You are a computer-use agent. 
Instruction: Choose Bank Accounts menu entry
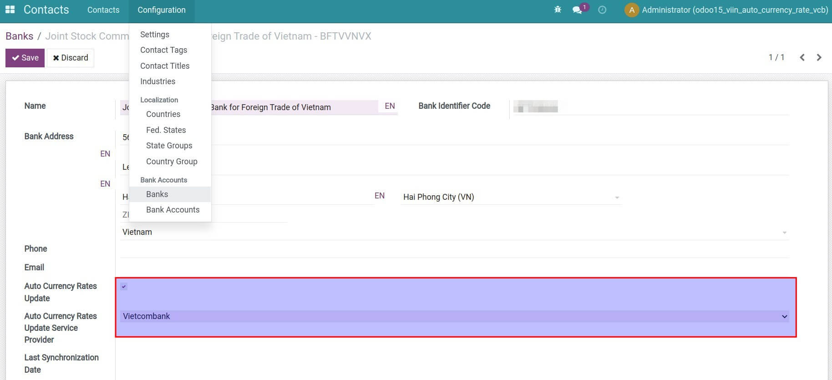pyautogui.click(x=172, y=210)
